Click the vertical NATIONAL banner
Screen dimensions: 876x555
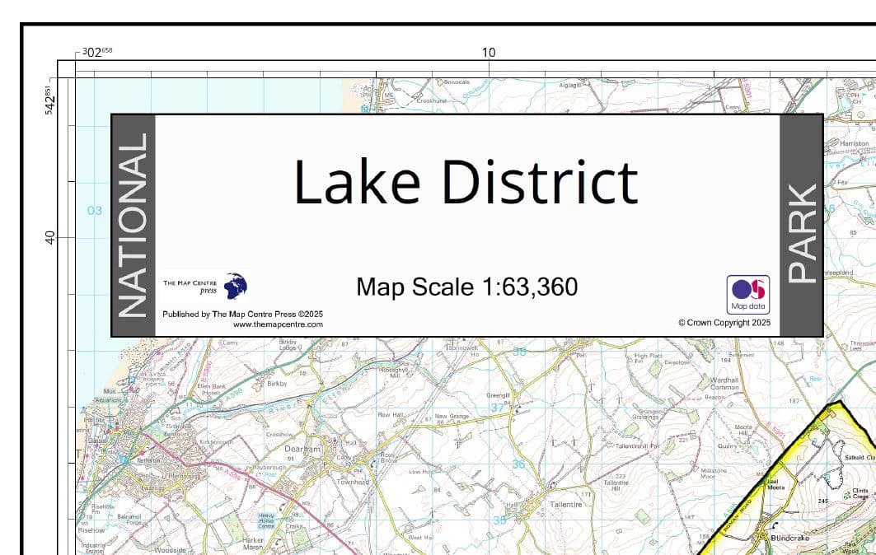tap(134, 225)
